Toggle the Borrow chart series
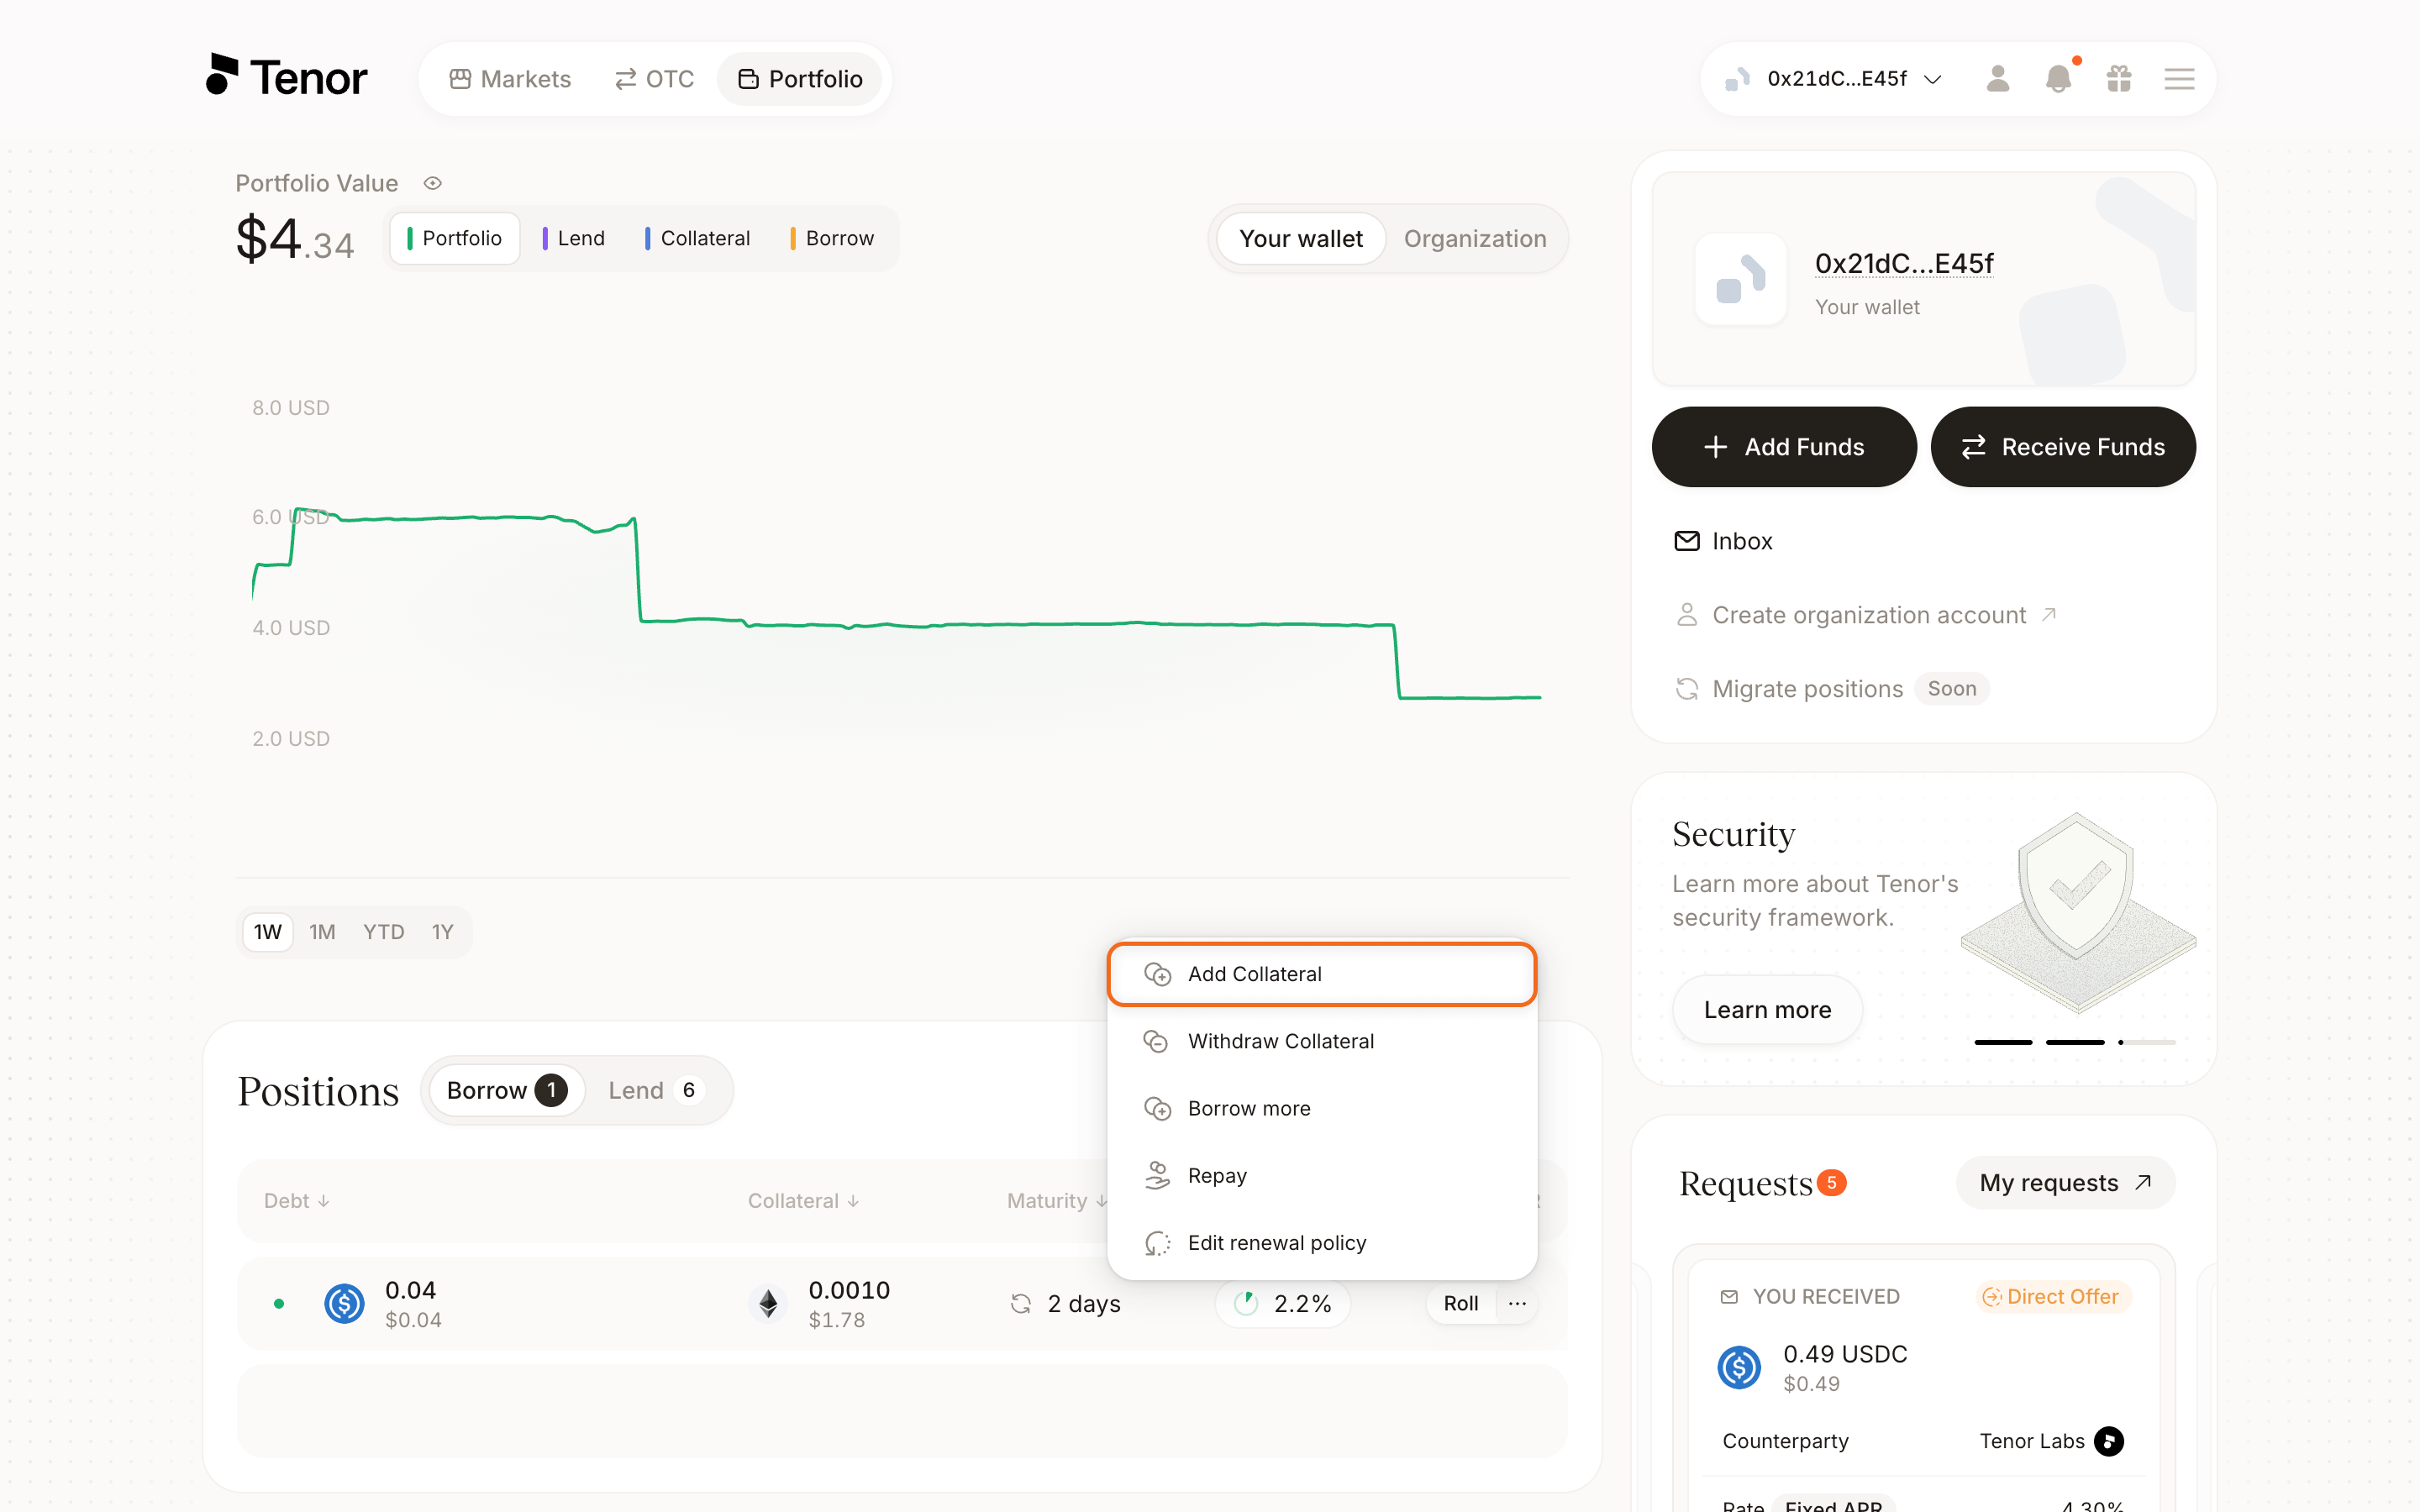2420x1512 pixels. 833,238
